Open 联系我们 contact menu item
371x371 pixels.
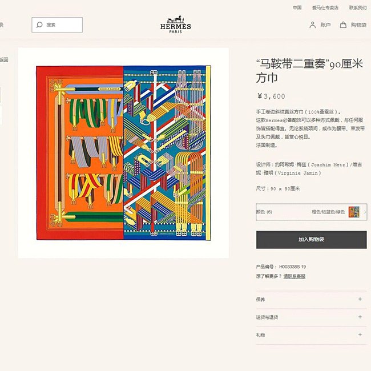click(x=358, y=7)
